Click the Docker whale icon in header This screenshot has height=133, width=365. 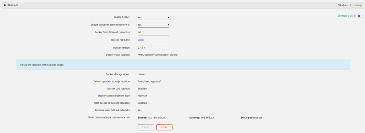click(x=5, y=5)
